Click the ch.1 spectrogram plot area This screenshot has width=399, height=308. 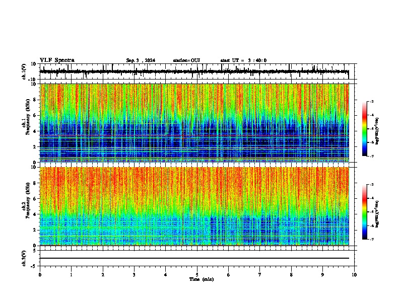194,123
